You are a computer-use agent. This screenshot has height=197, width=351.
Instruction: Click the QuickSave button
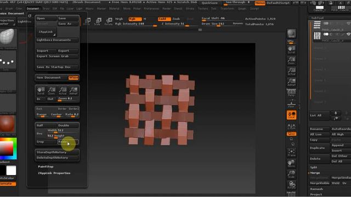pos(210,3)
